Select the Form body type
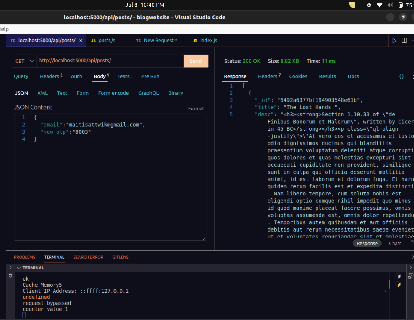 tap(83, 93)
